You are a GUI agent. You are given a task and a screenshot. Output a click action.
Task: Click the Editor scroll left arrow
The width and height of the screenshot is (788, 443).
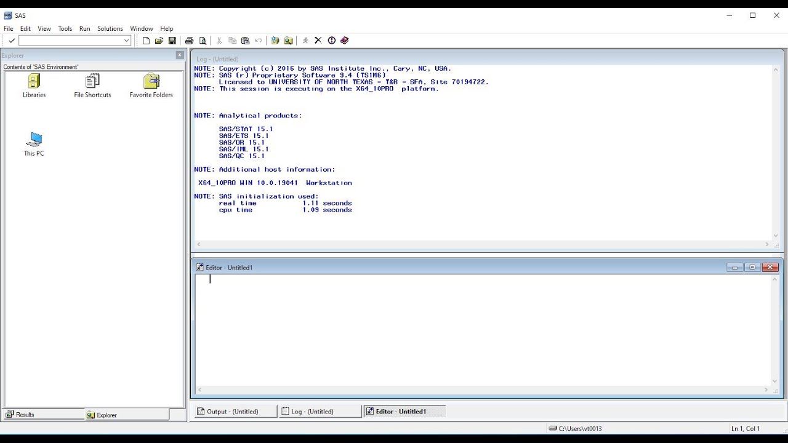[199, 390]
